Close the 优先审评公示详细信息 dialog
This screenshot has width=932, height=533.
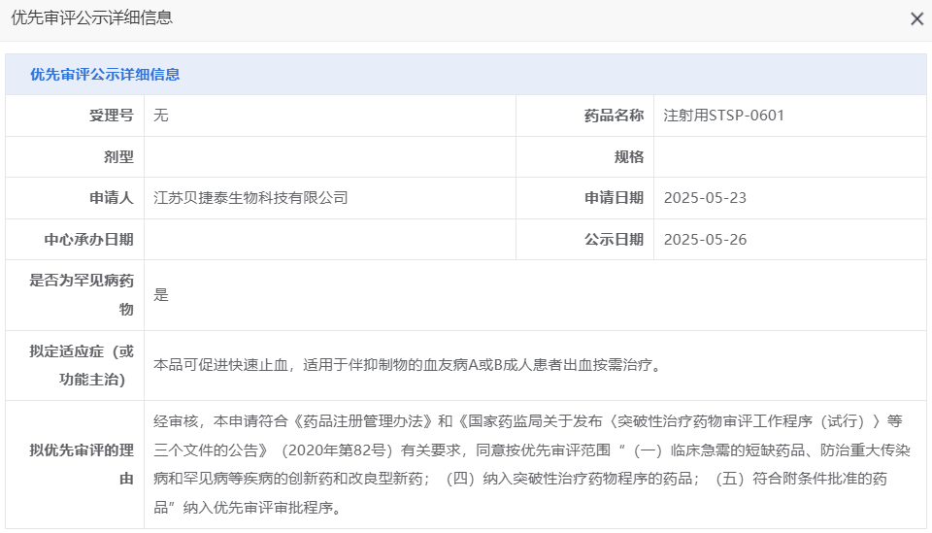coord(916,19)
